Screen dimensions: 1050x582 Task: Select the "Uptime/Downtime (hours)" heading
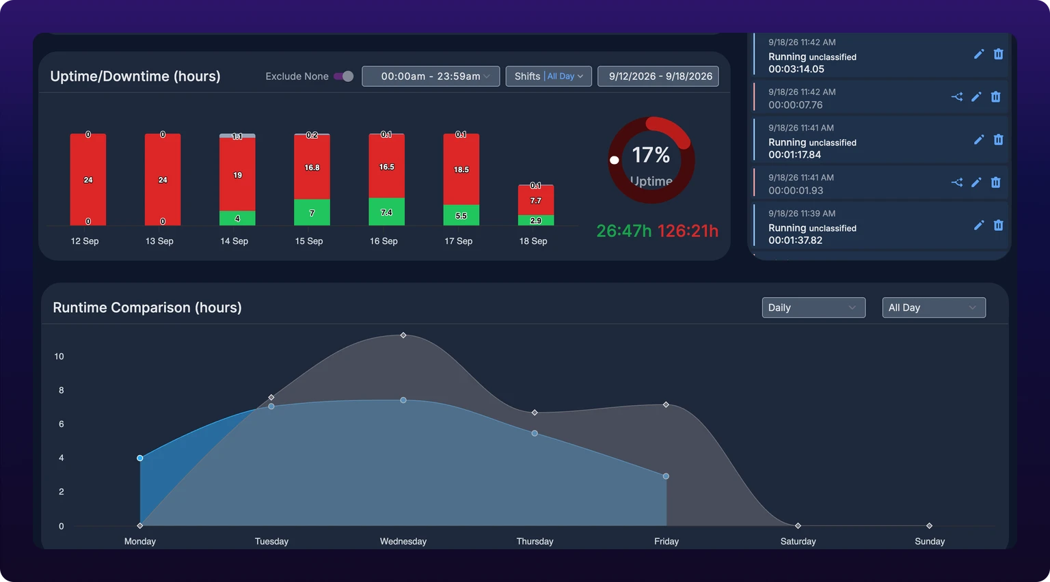(135, 77)
